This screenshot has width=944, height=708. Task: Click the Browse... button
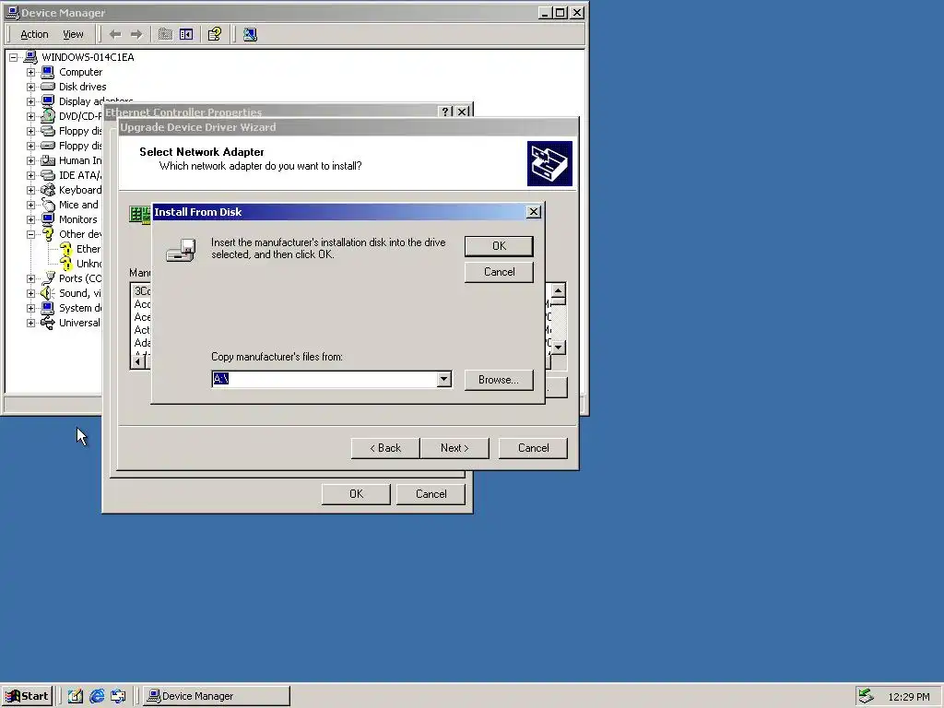pyautogui.click(x=499, y=380)
